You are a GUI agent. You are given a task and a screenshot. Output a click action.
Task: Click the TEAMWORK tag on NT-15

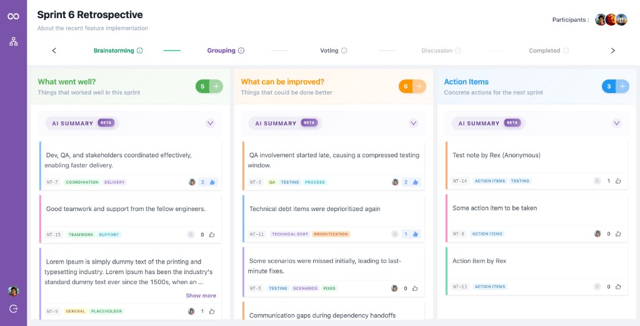(x=81, y=235)
